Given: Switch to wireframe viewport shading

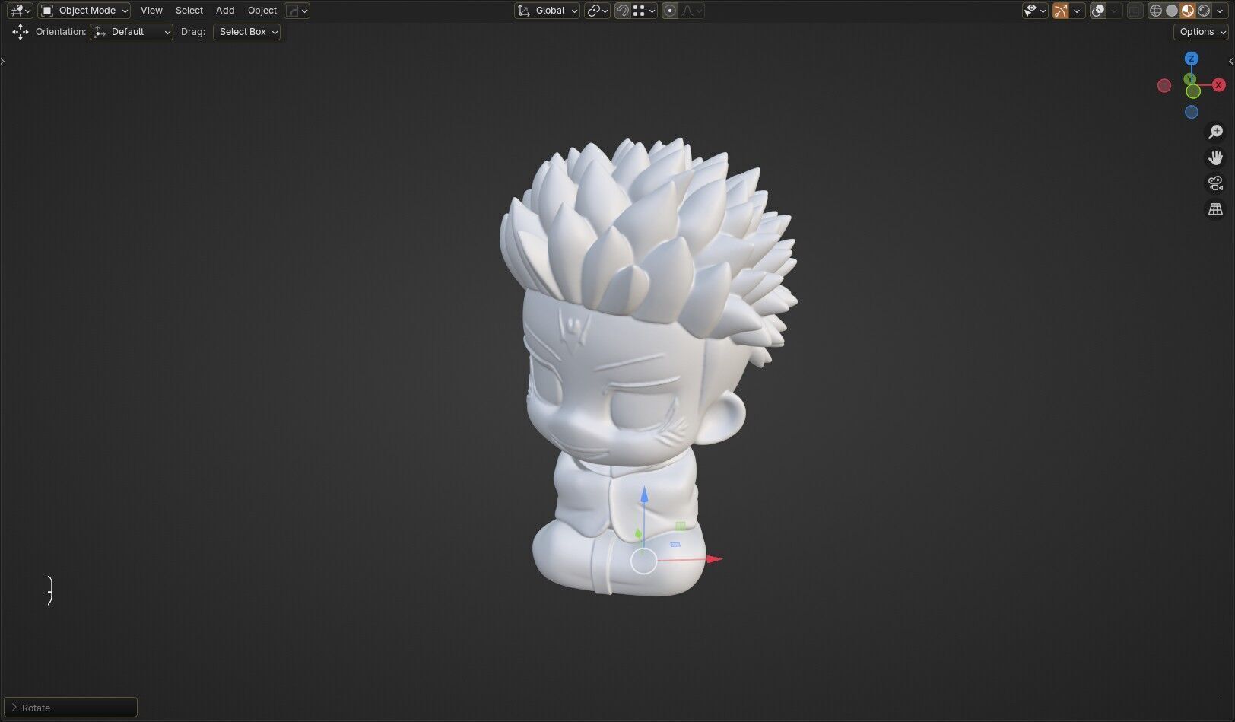Looking at the screenshot, I should coord(1156,11).
